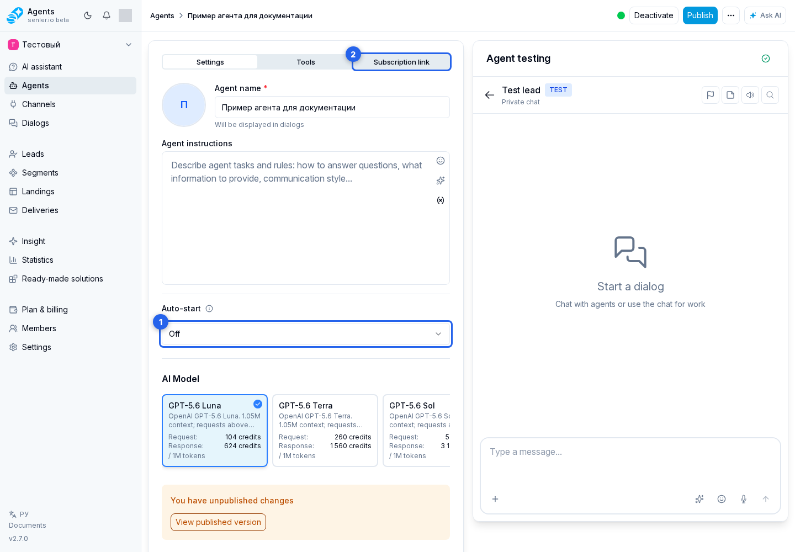Click the TEST badge next to Test lead
The height and width of the screenshot is (552, 795).
coord(558,90)
